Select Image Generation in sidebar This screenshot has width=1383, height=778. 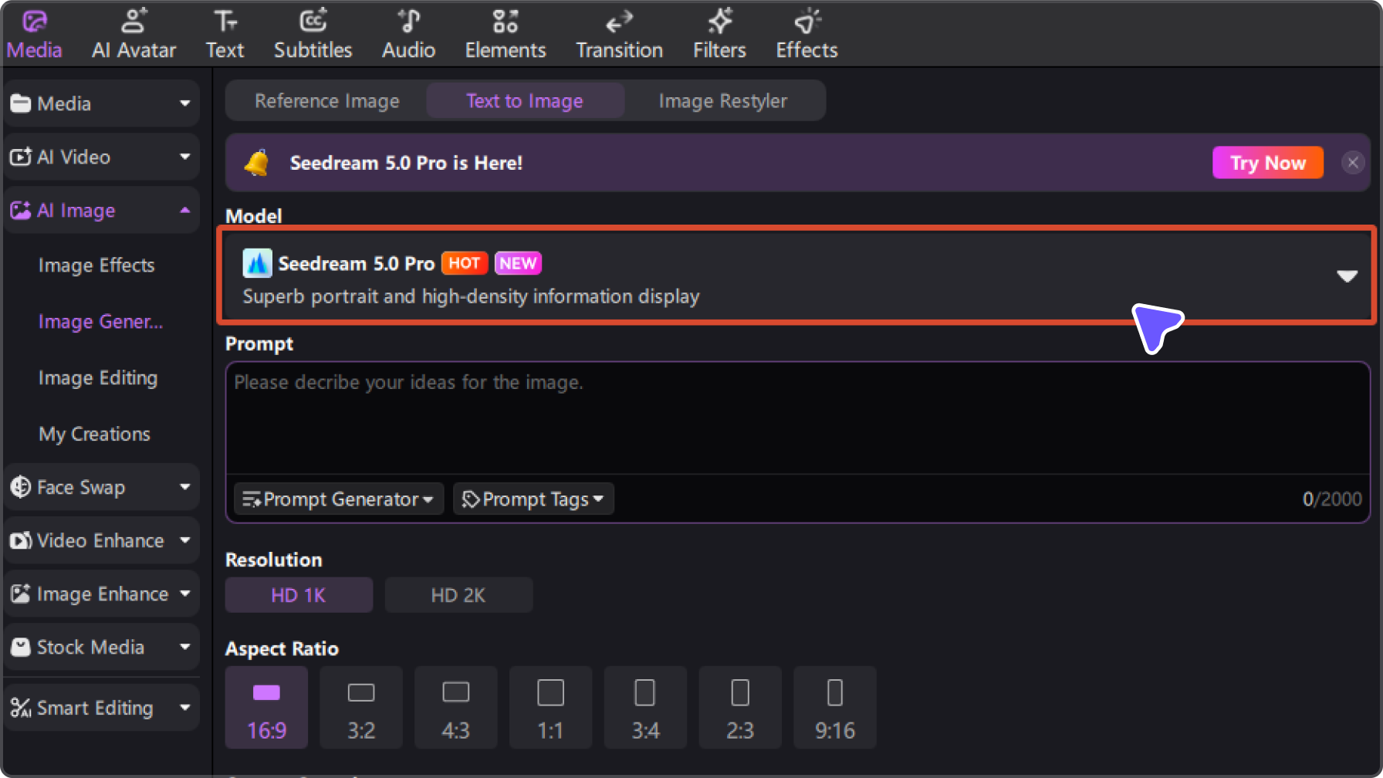click(x=100, y=322)
